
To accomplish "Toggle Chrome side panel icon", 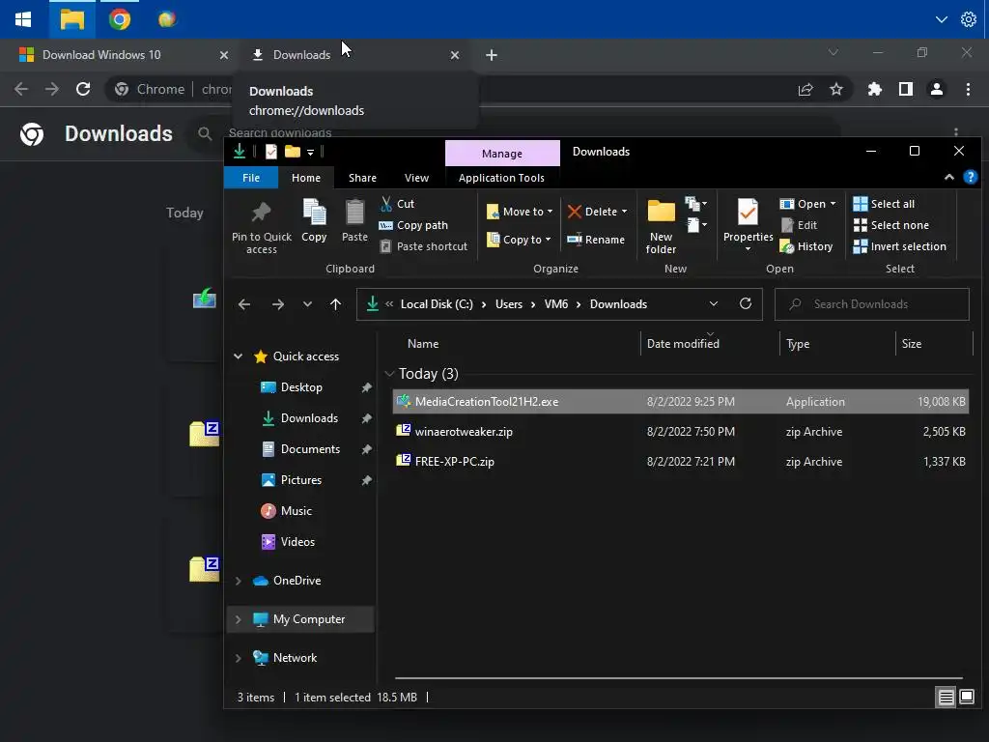I will click(x=906, y=90).
